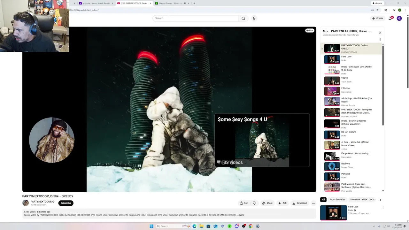Select J. Cole - Work Out in playlist
Viewport: 409px width, 230px height.
[351, 145]
